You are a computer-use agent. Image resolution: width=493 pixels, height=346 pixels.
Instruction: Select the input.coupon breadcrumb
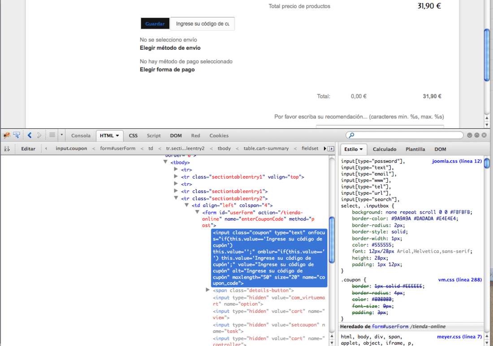(x=71, y=148)
